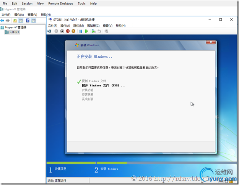Click the VM connection window title icon
This screenshot has height=185, width=239.
coord(50,19)
